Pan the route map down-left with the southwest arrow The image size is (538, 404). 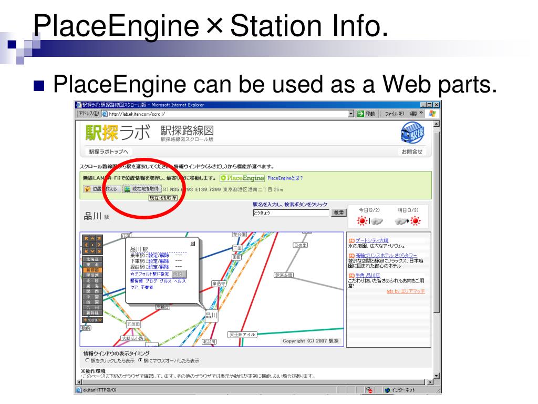tap(86, 251)
